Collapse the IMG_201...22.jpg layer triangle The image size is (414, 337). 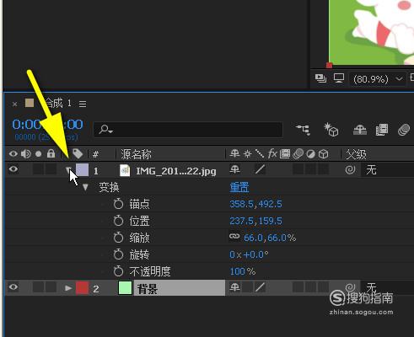tap(68, 170)
